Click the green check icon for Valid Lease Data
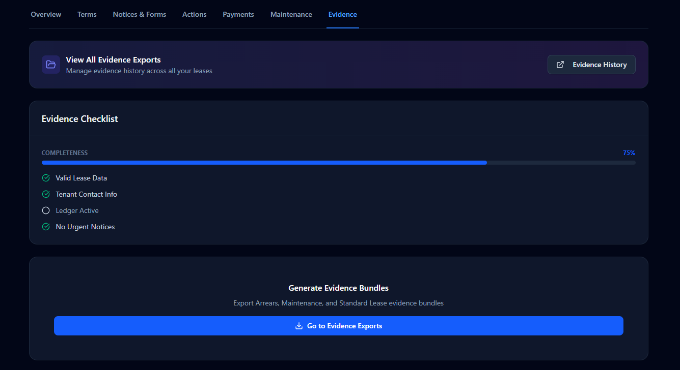Viewport: 680px width, 370px height. coord(46,178)
